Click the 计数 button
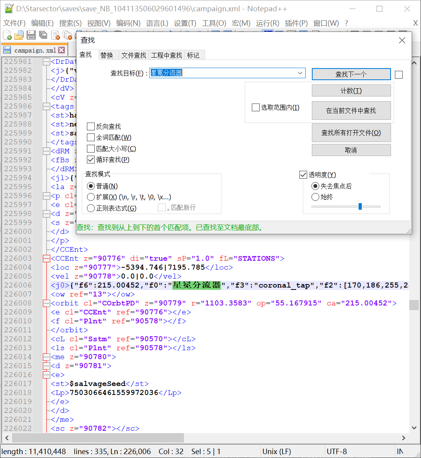This screenshot has width=421, height=458. click(x=351, y=91)
